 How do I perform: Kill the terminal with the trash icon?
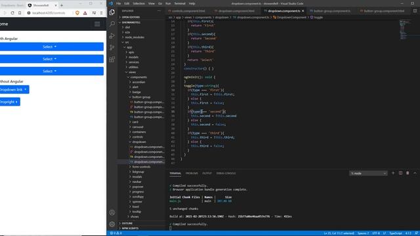[408, 173]
